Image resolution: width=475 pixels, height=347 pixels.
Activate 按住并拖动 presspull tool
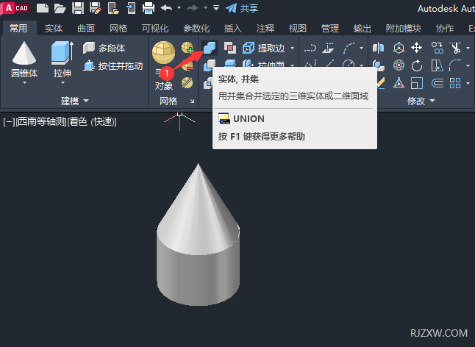click(x=113, y=65)
